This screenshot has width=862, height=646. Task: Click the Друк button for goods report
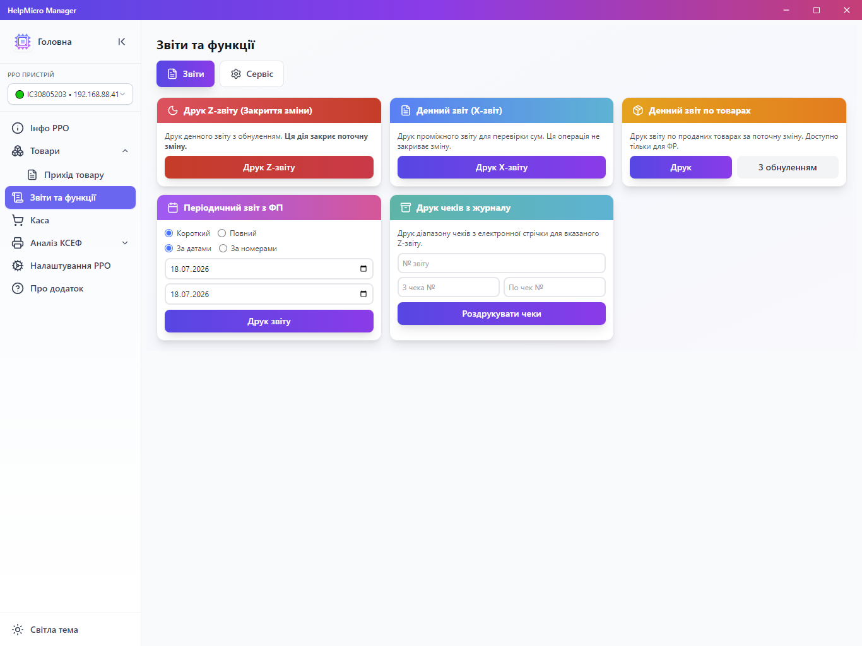tap(681, 167)
